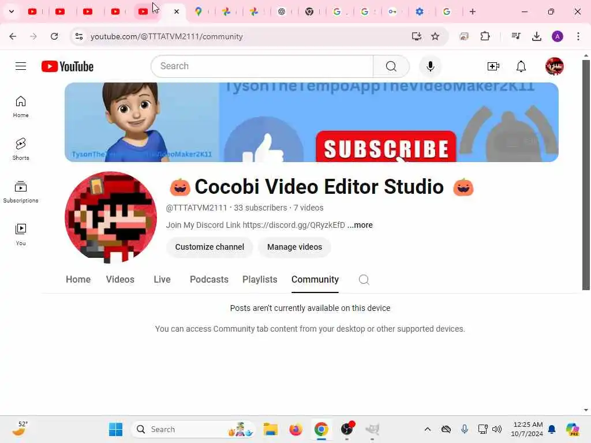
Task: Open the notifications bell
Action: pos(521,66)
